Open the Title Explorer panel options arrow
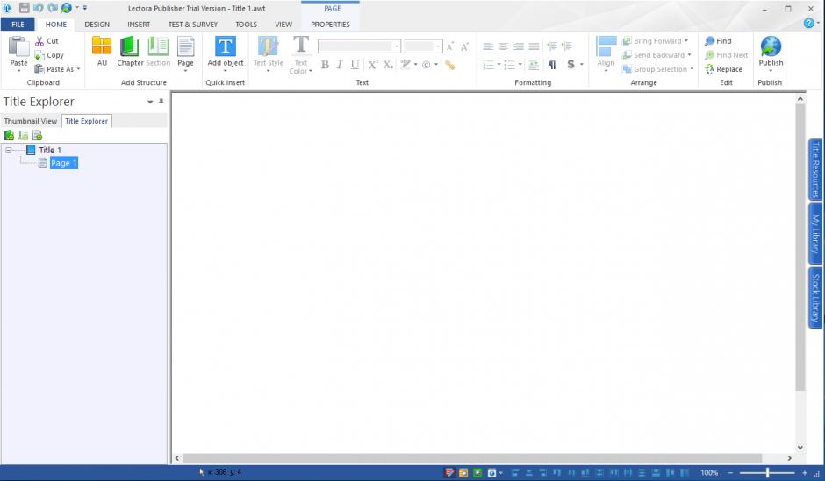The width and height of the screenshot is (825, 481). click(150, 103)
